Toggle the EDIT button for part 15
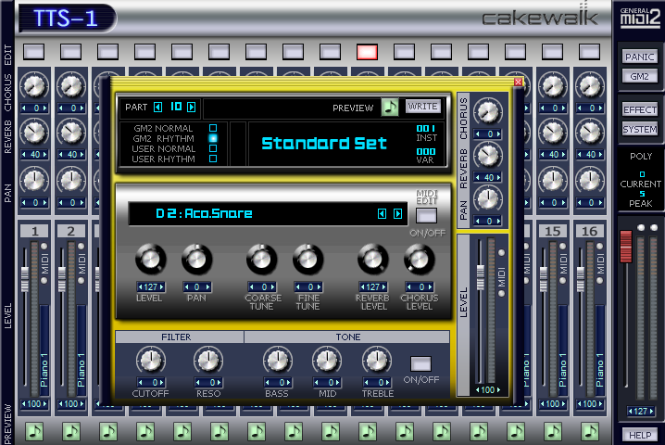 point(553,52)
